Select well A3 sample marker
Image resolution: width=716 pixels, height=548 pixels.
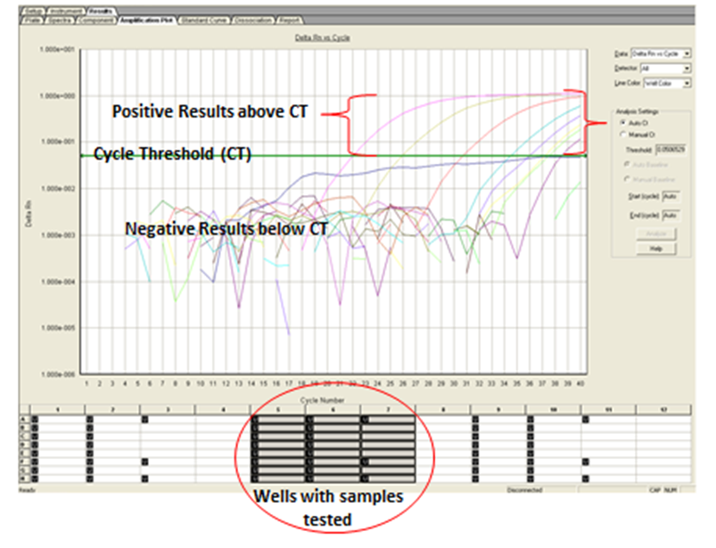point(145,418)
